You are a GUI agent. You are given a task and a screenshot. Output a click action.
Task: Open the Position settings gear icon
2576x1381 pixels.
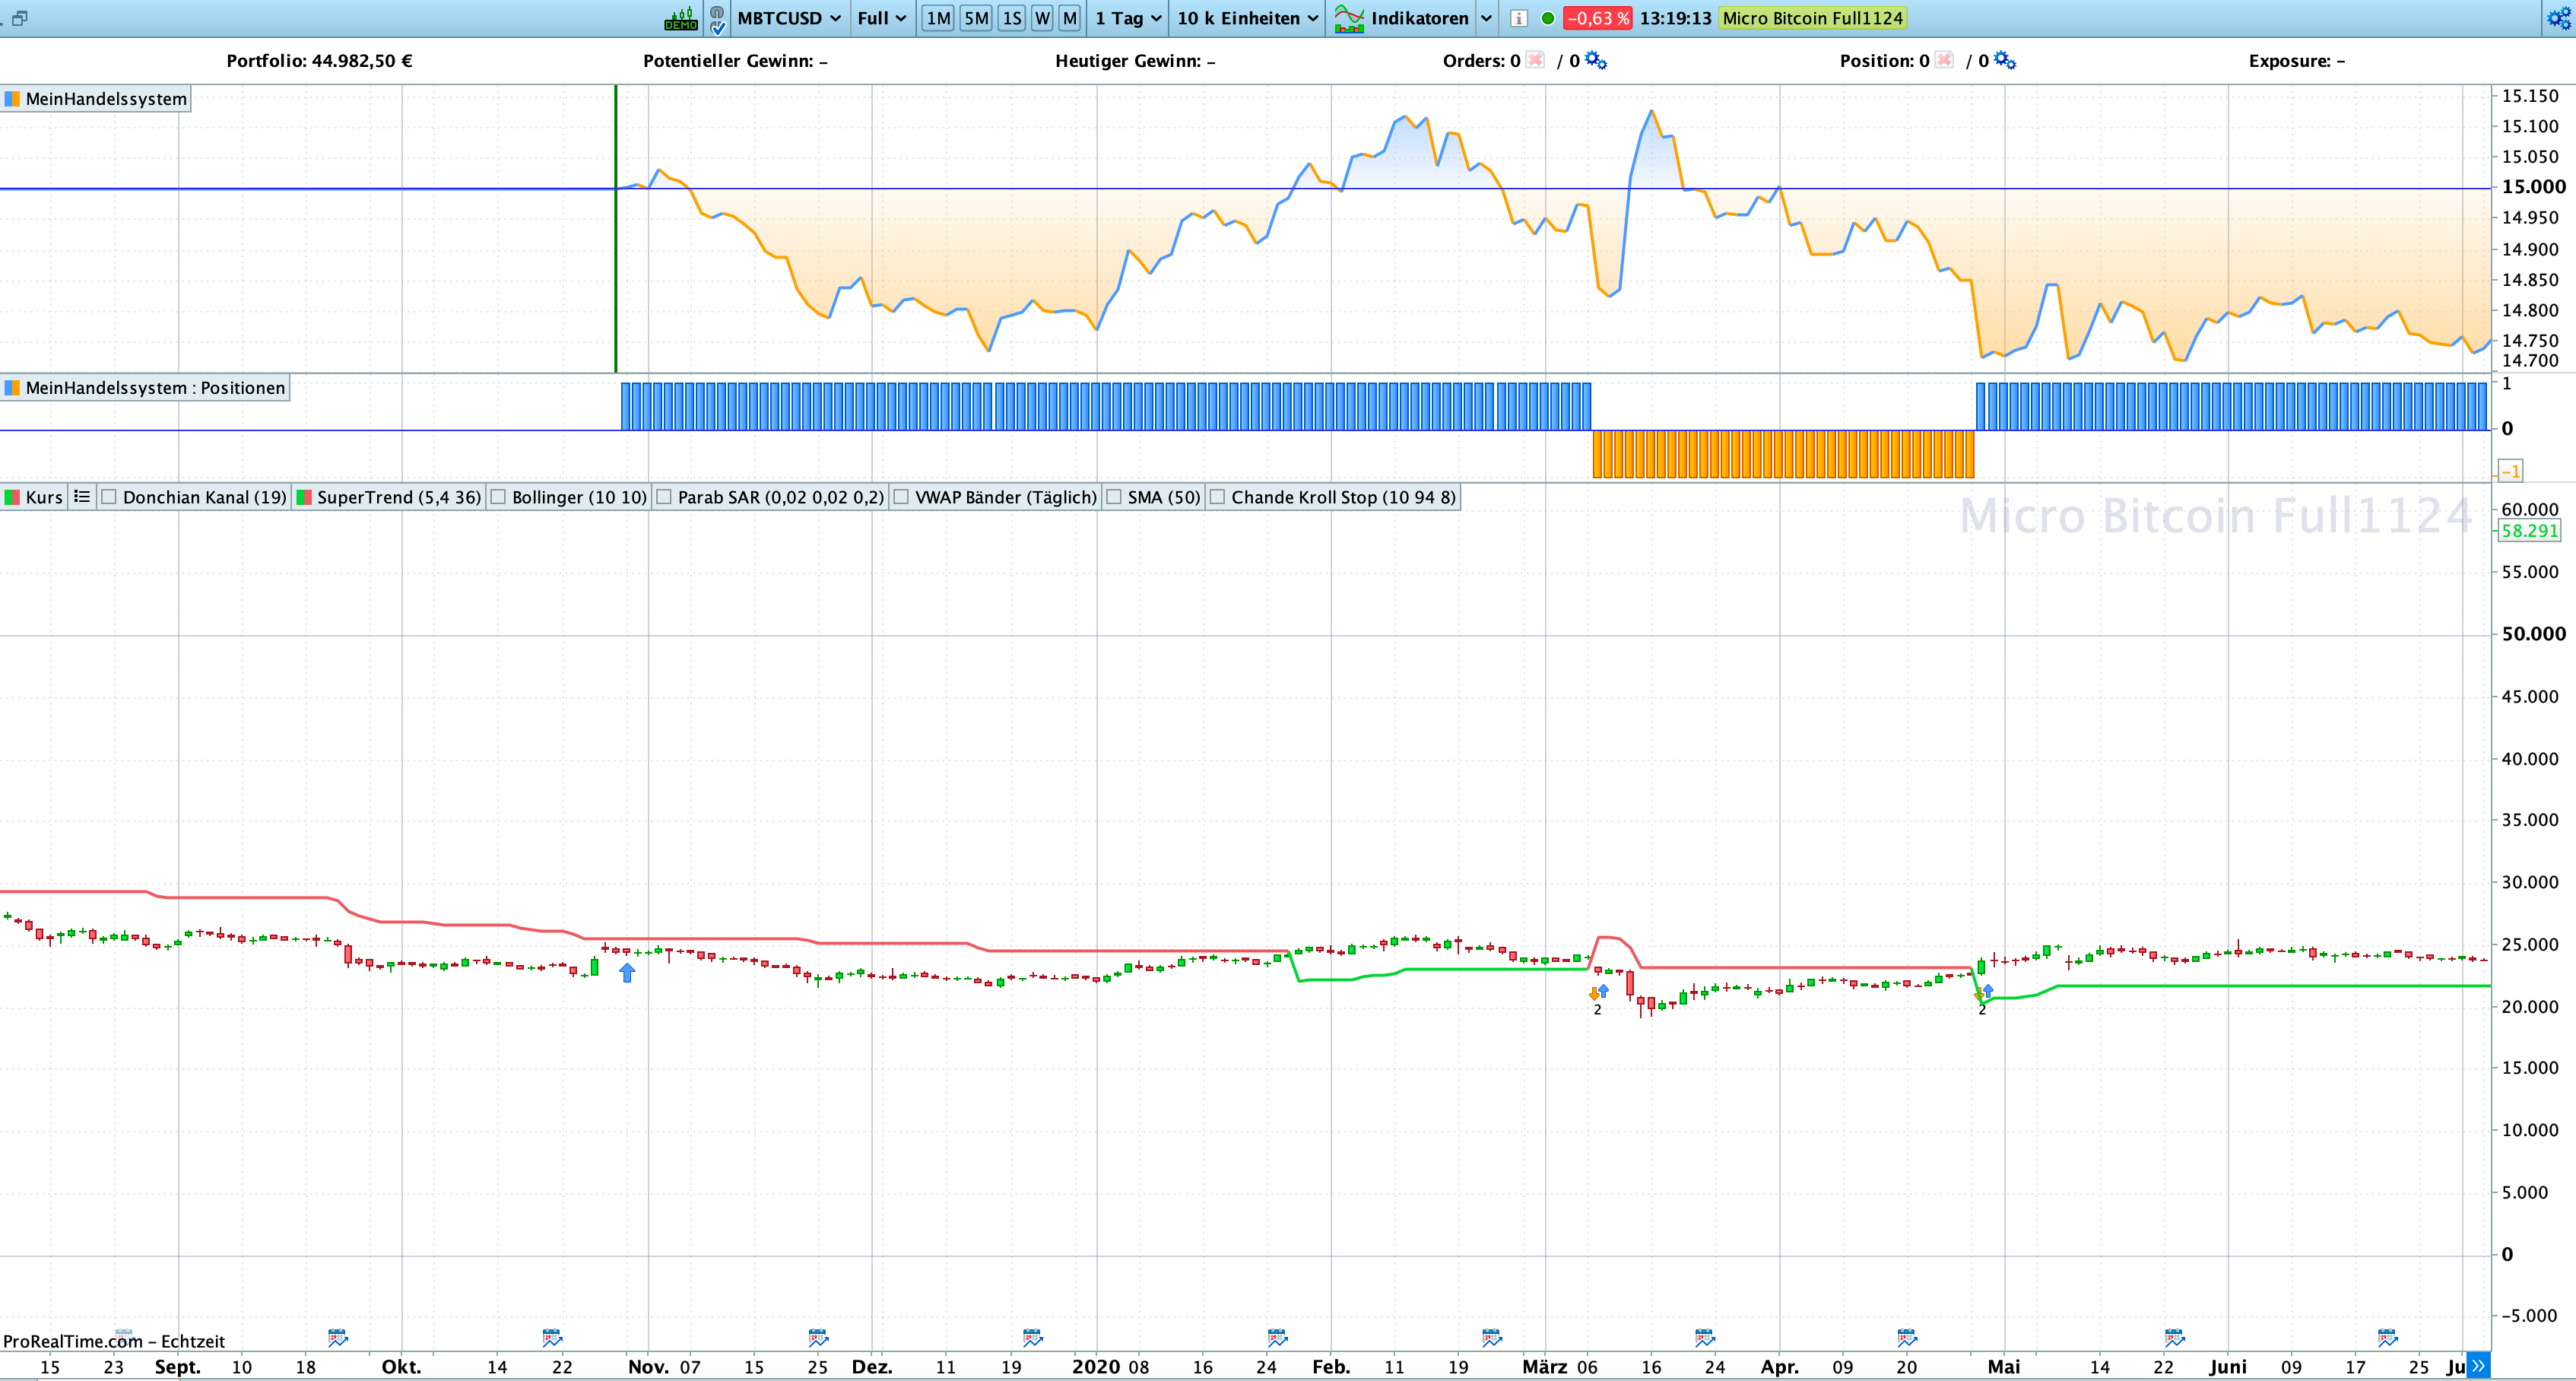pyautogui.click(x=2004, y=60)
